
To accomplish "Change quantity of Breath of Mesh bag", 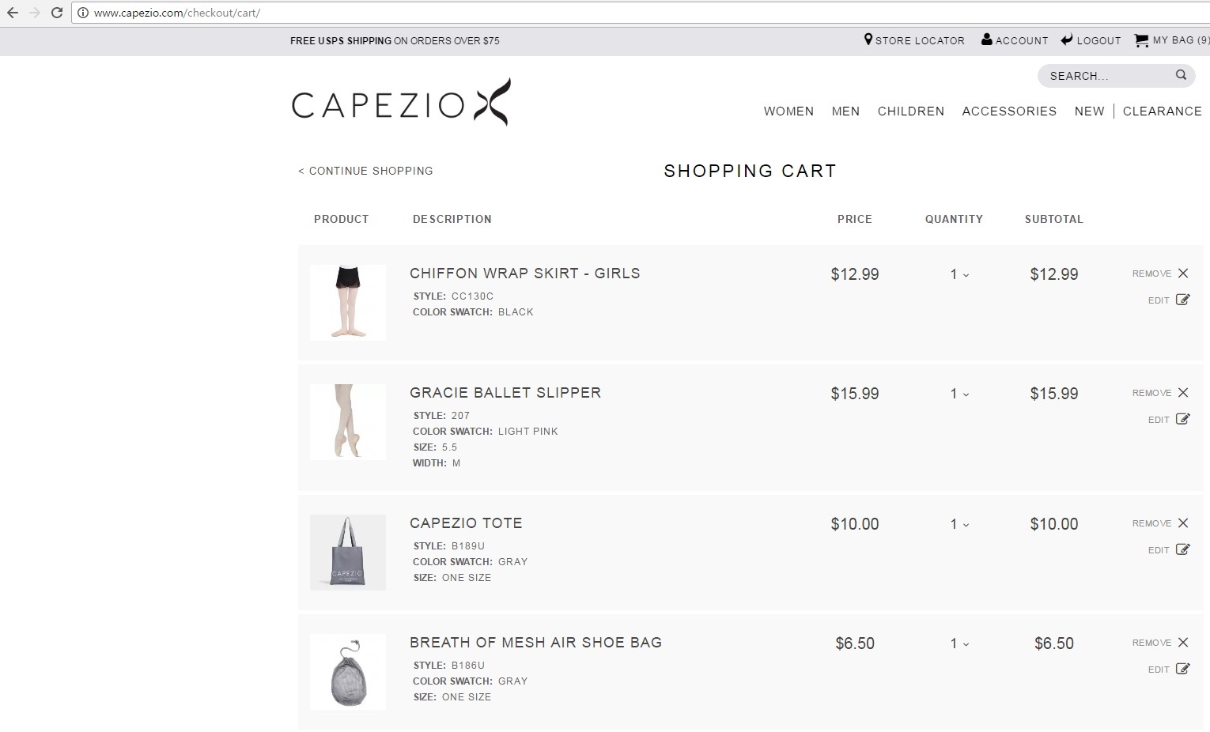I will click(x=959, y=643).
